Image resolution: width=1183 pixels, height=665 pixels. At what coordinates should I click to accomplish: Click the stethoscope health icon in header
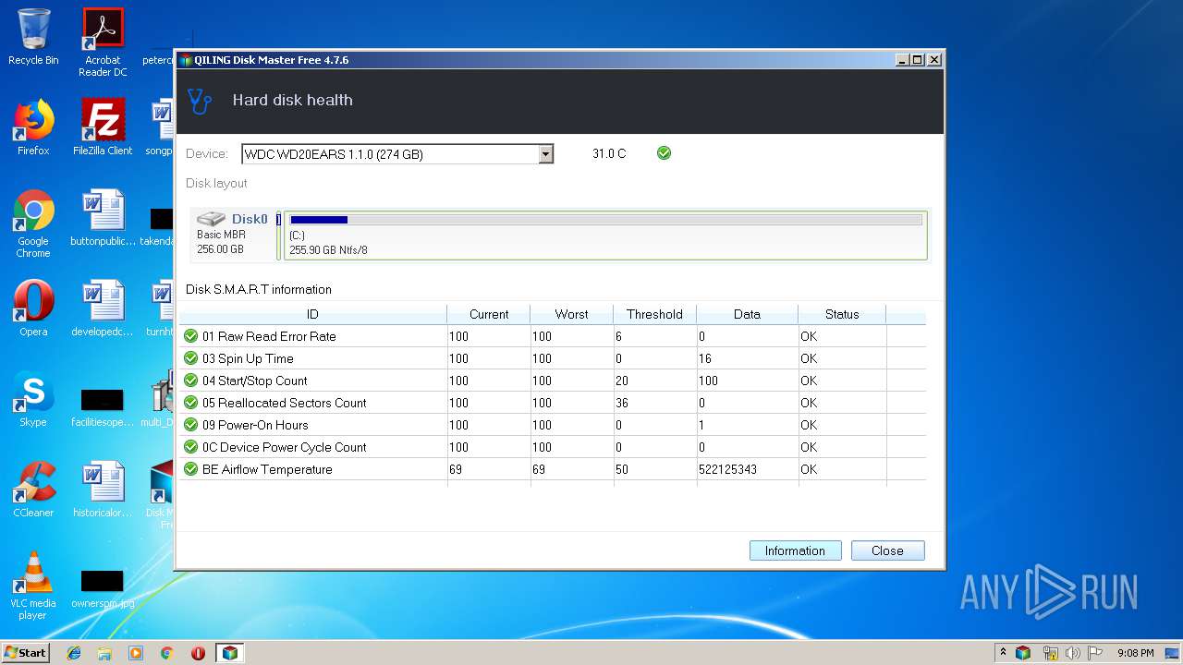pos(200,101)
